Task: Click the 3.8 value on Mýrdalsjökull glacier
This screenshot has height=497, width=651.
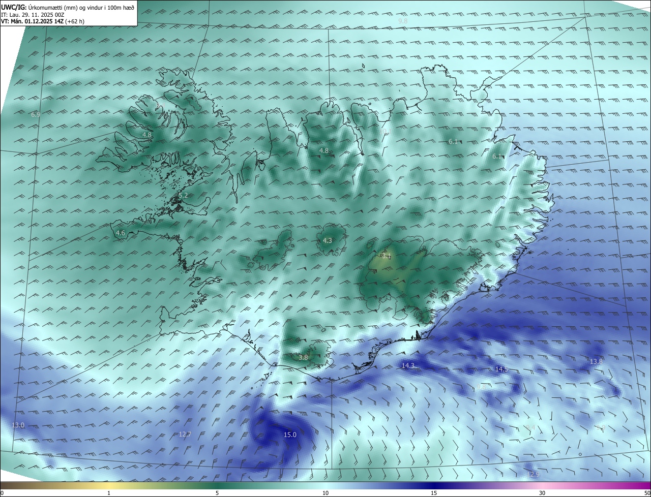Action: (x=303, y=357)
